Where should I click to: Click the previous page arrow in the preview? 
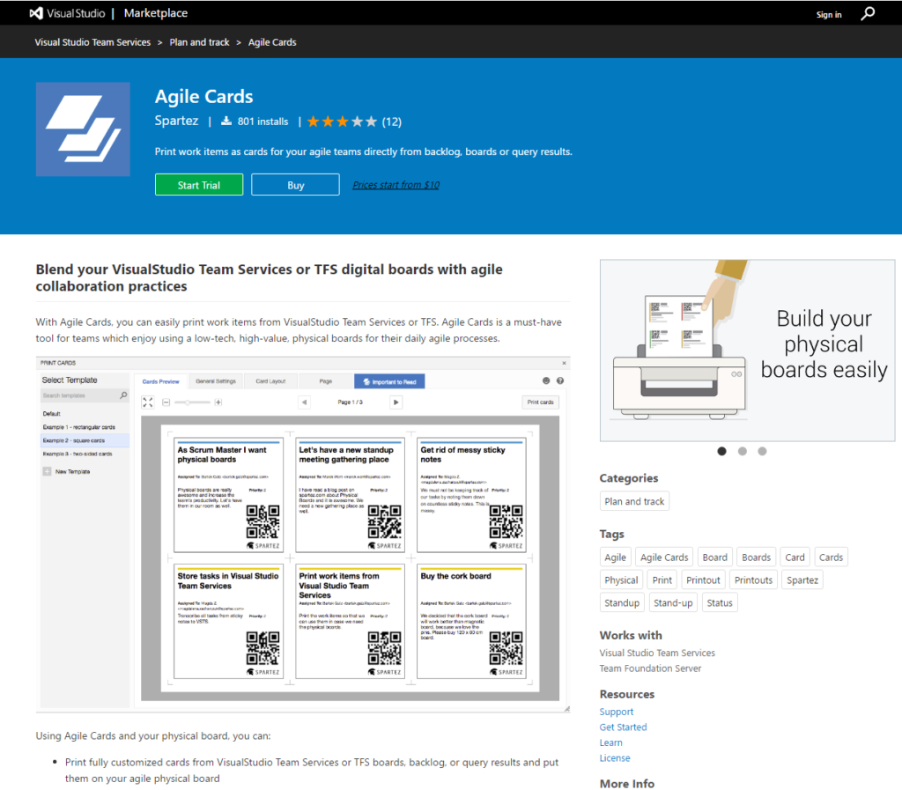pos(304,401)
